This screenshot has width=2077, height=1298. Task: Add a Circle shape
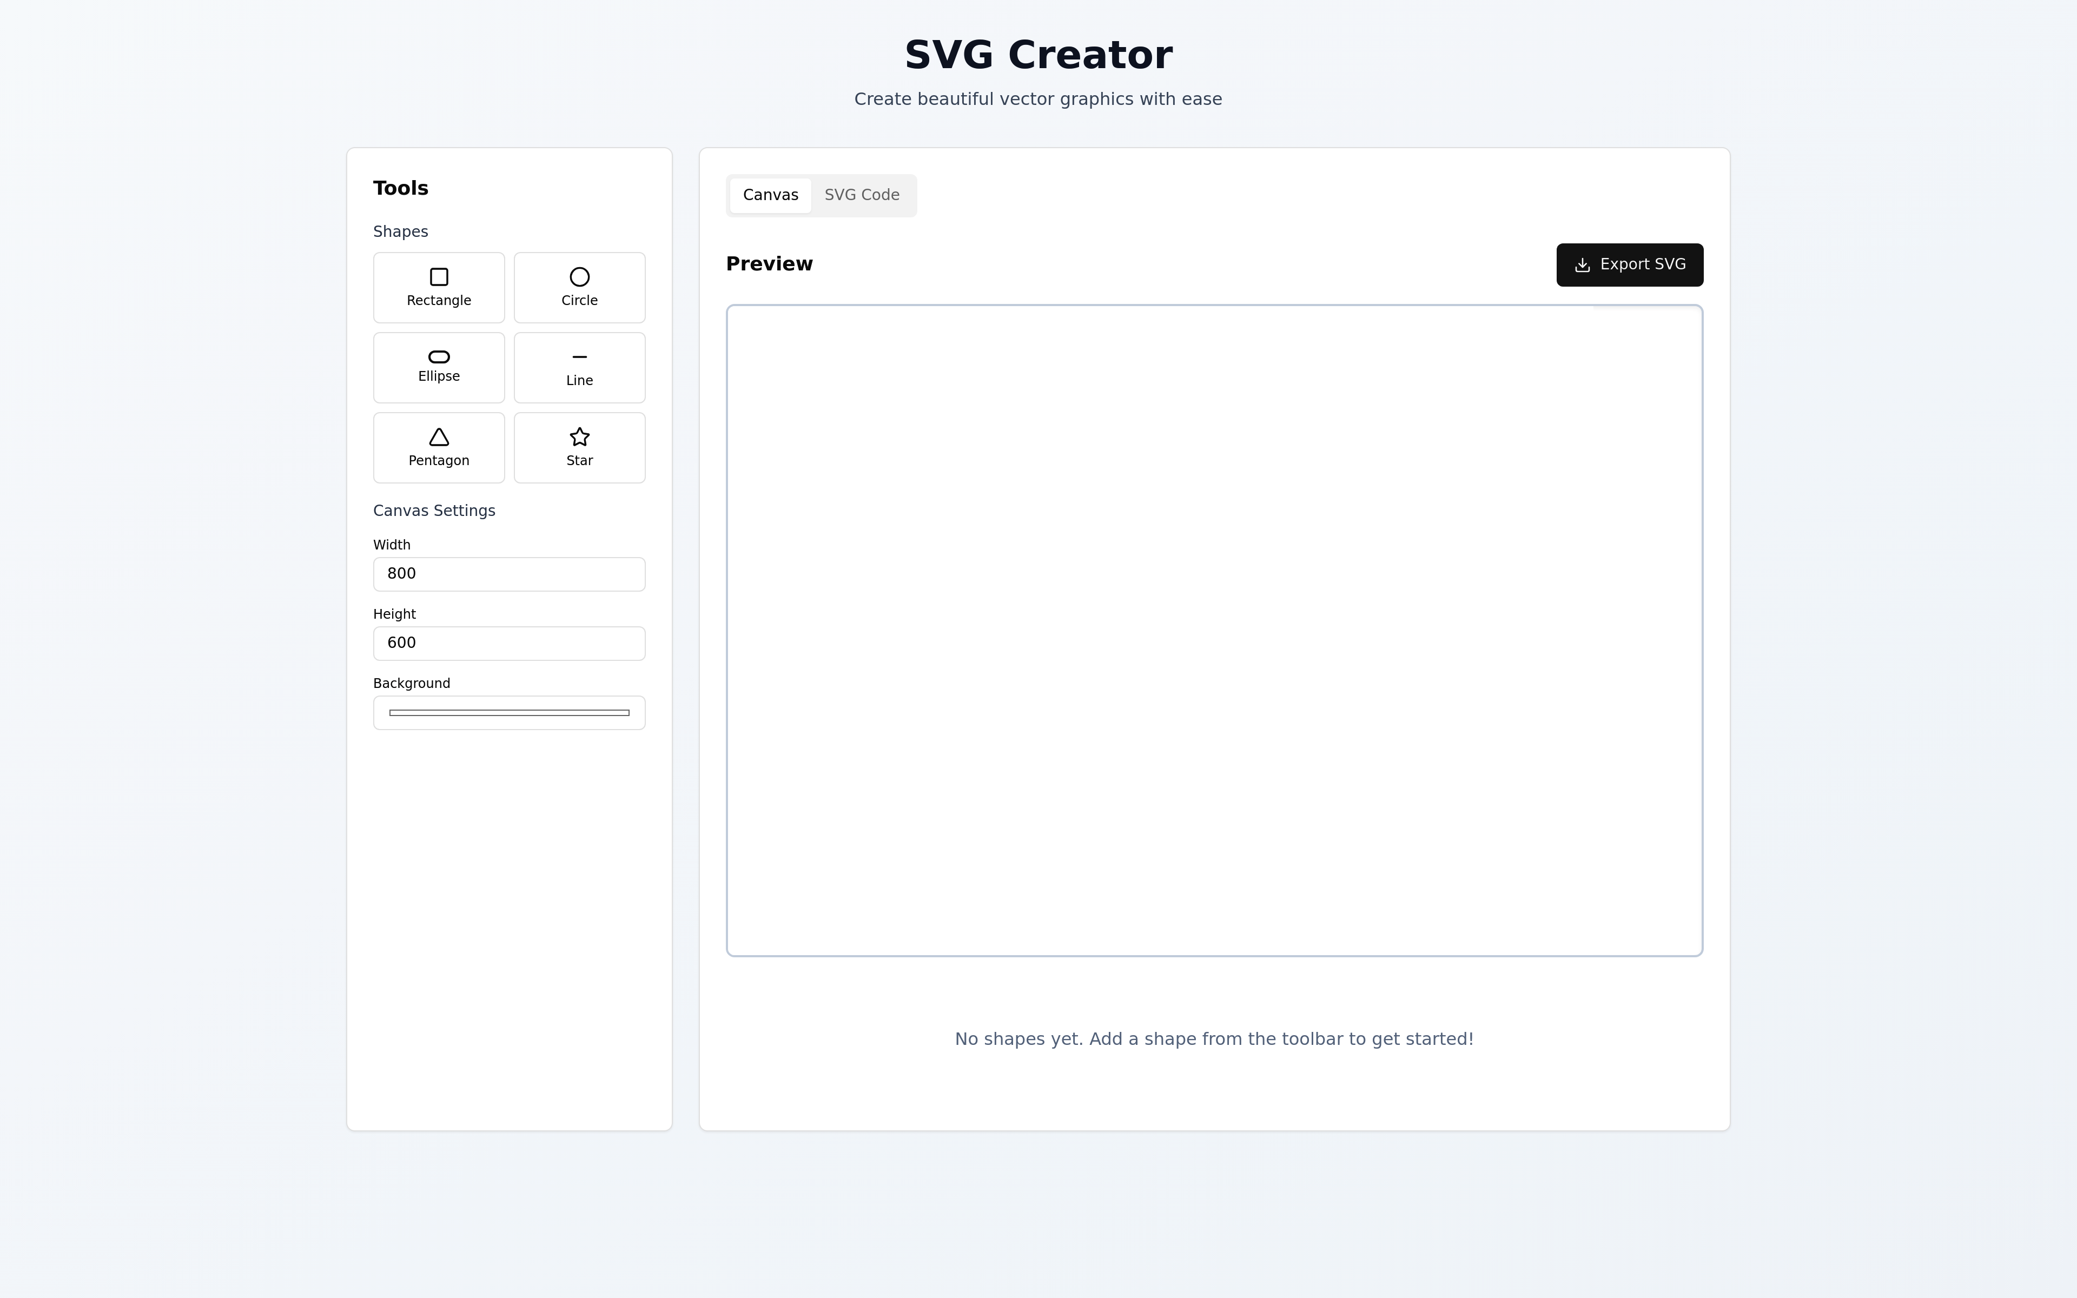579,288
